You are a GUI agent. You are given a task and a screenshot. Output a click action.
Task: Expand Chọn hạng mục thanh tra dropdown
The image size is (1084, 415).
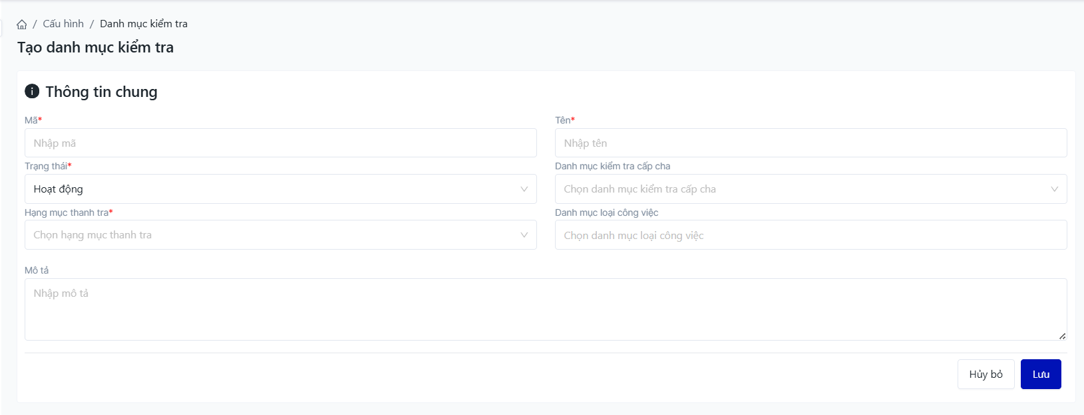coord(273,235)
